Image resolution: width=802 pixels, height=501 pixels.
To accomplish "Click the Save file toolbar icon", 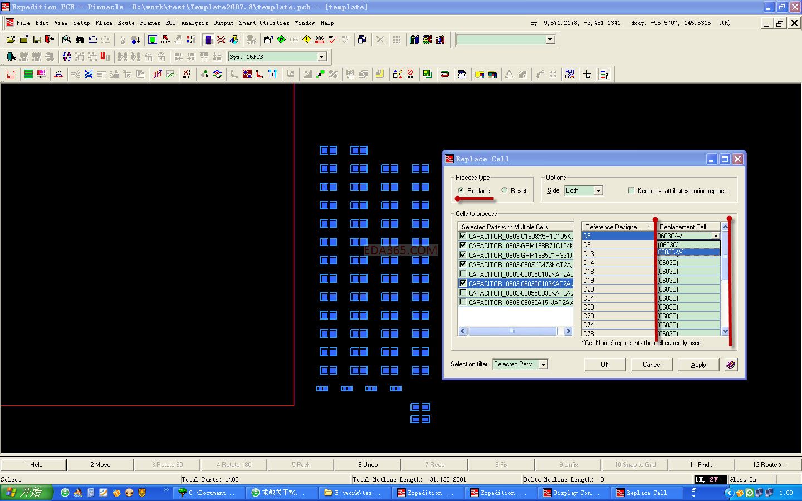I will tap(37, 40).
